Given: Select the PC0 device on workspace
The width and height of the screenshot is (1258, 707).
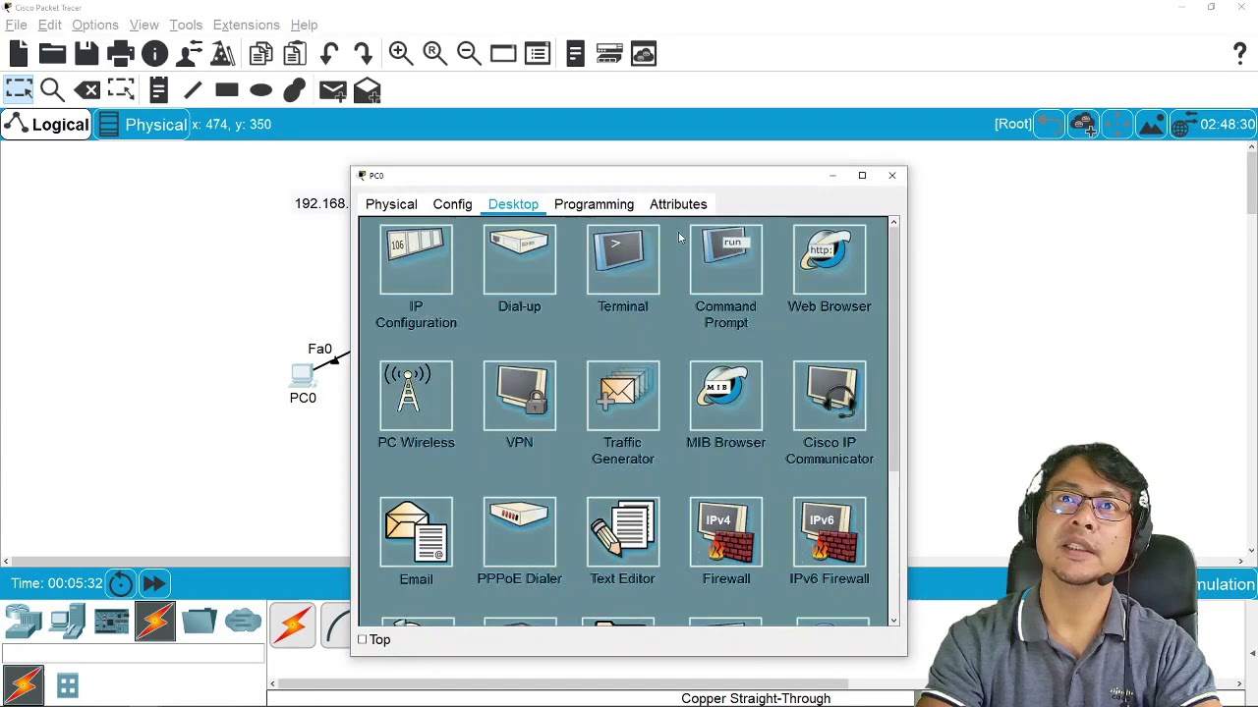Looking at the screenshot, I should pos(303,374).
